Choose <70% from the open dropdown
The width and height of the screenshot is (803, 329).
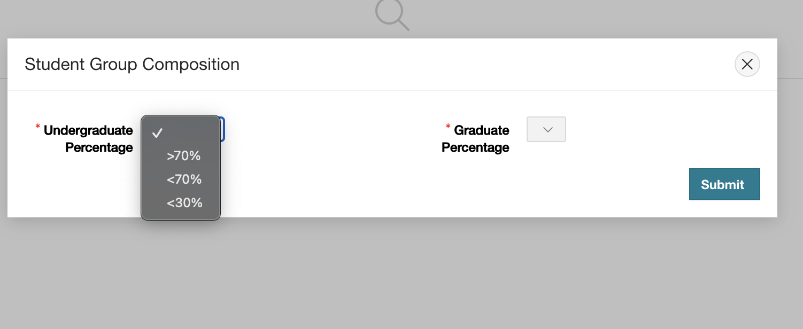184,179
